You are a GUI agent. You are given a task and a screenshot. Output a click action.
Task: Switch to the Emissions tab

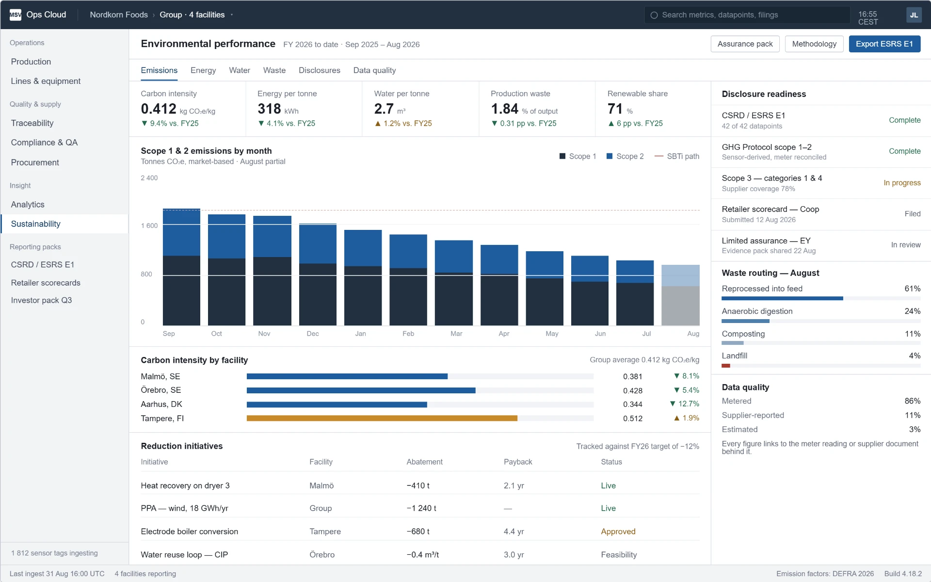tap(159, 70)
